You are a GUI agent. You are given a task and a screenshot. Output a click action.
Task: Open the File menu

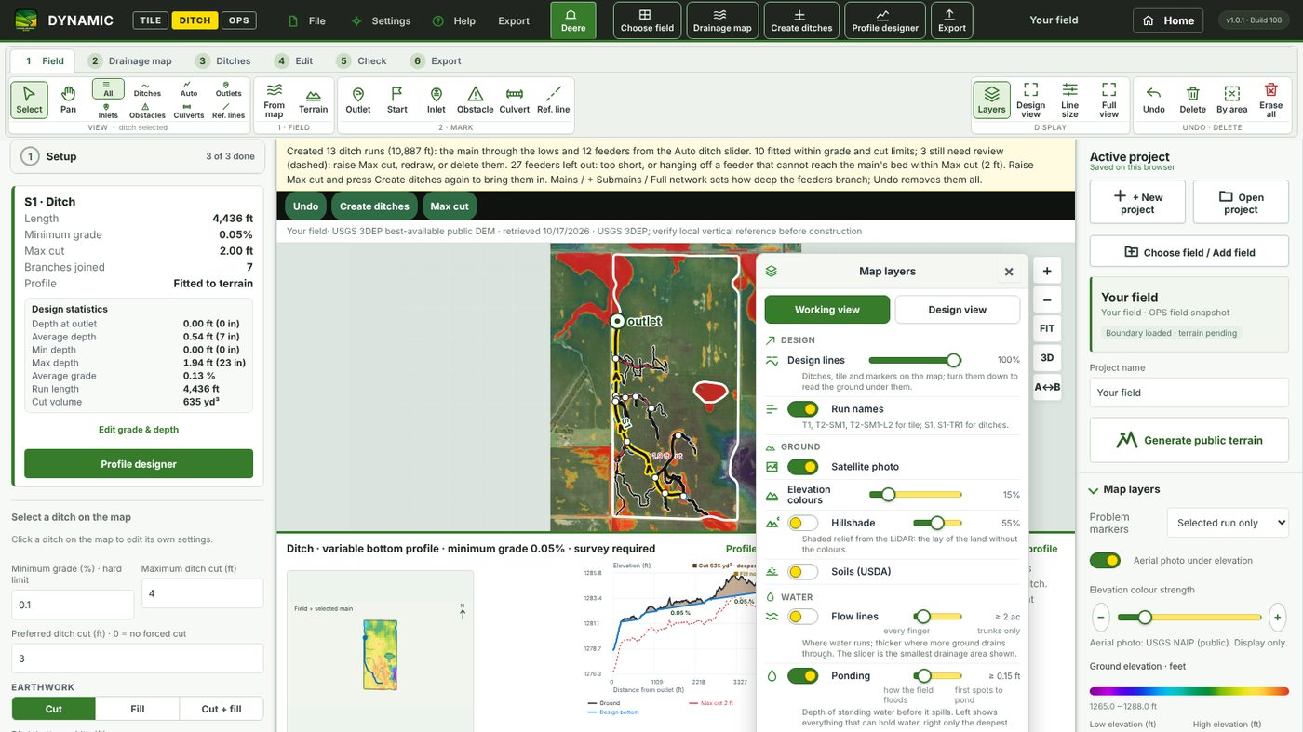click(307, 20)
